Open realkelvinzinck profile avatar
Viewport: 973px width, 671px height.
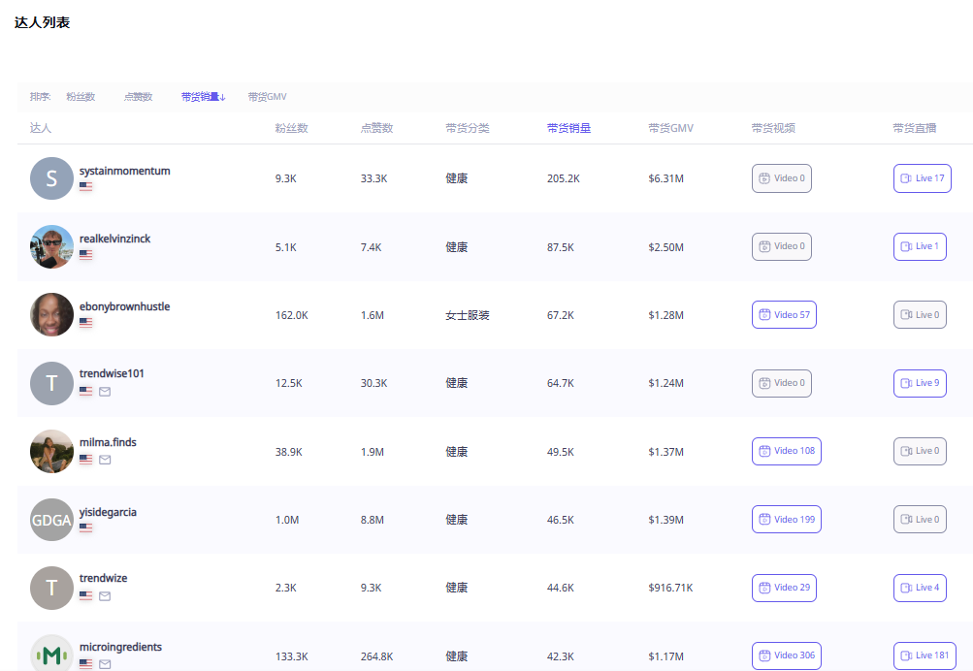click(x=51, y=246)
